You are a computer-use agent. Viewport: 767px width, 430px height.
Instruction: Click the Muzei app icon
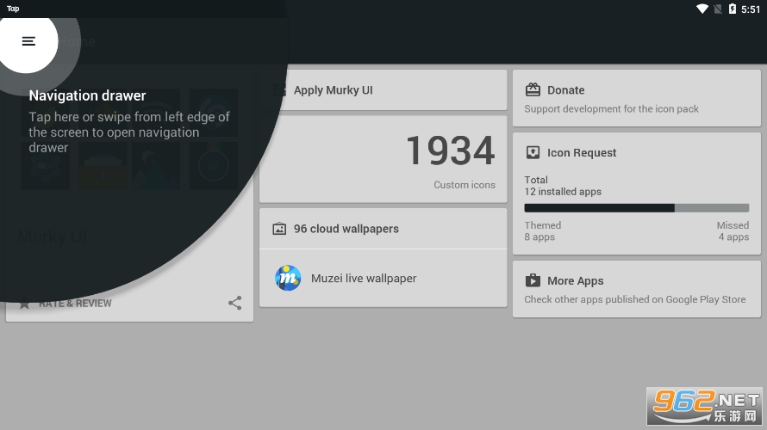point(288,278)
